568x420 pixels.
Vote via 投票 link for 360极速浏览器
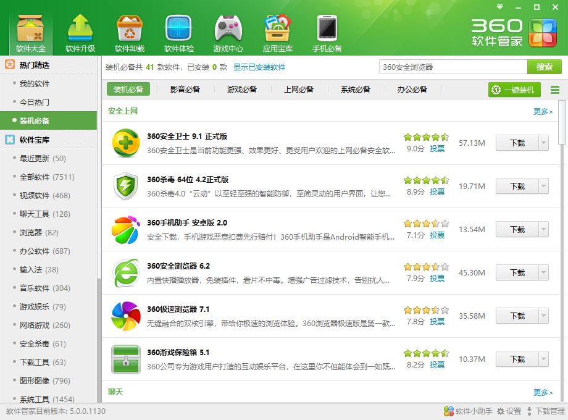[x=437, y=321]
